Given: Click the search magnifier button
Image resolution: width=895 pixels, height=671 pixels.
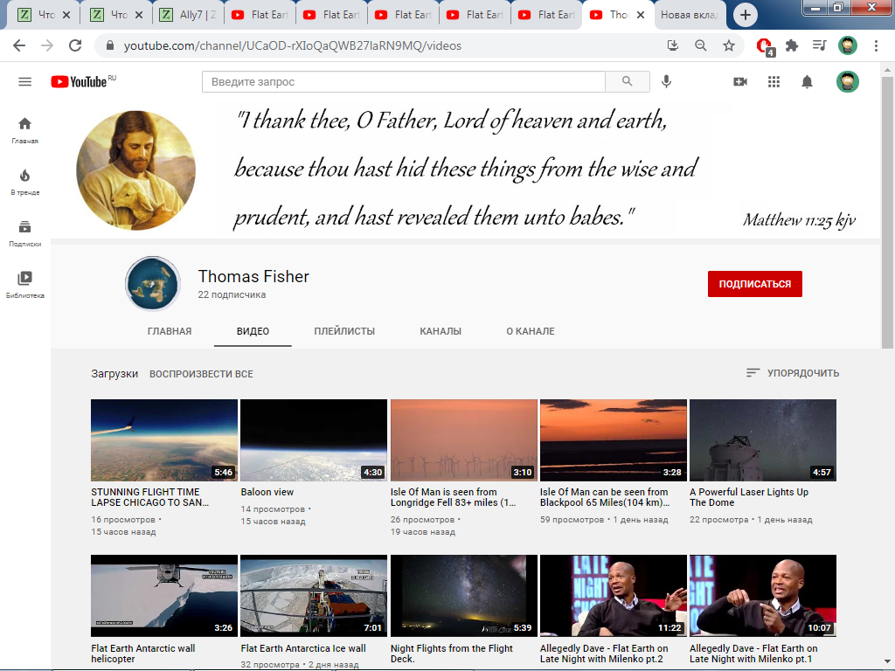Looking at the screenshot, I should [627, 81].
